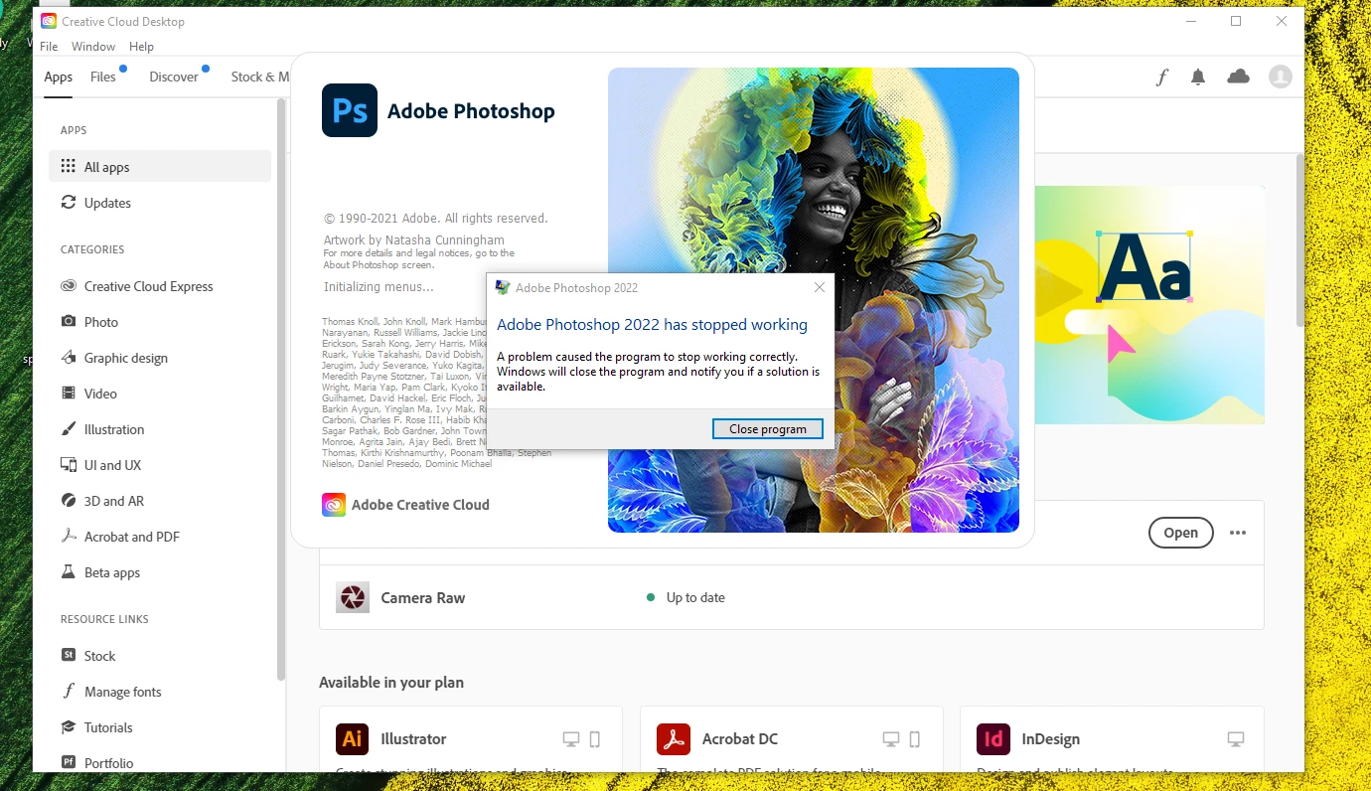Click the Available in your plan heading

point(391,683)
